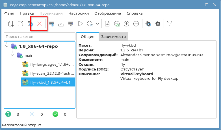Click the circled minus remove icon
Screen dimensions: 221x130
(136, 24)
